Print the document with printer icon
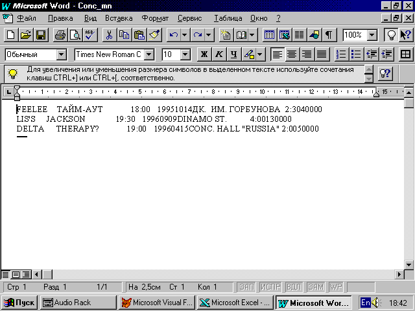The height and width of the screenshot is (311, 415). (60, 35)
